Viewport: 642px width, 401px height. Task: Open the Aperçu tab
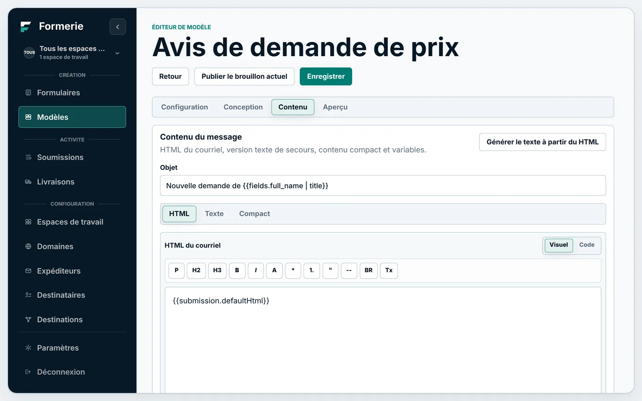335,107
